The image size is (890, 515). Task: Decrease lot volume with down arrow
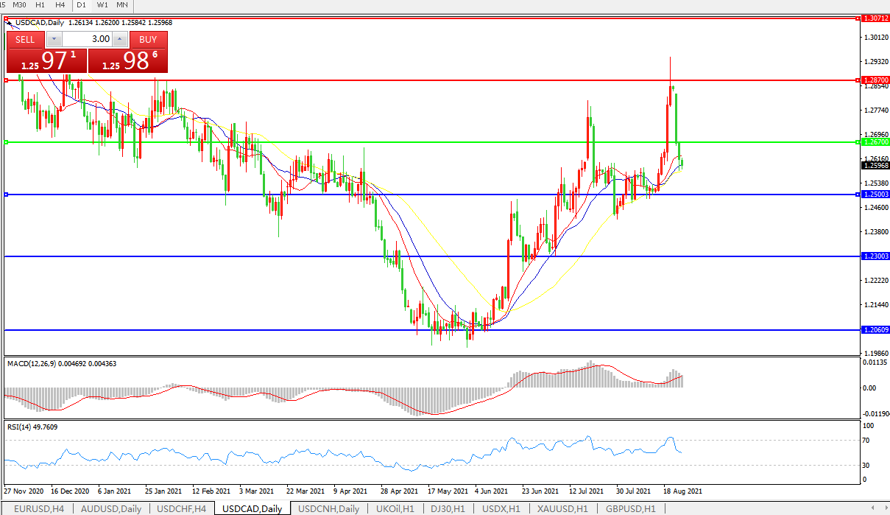click(54, 40)
